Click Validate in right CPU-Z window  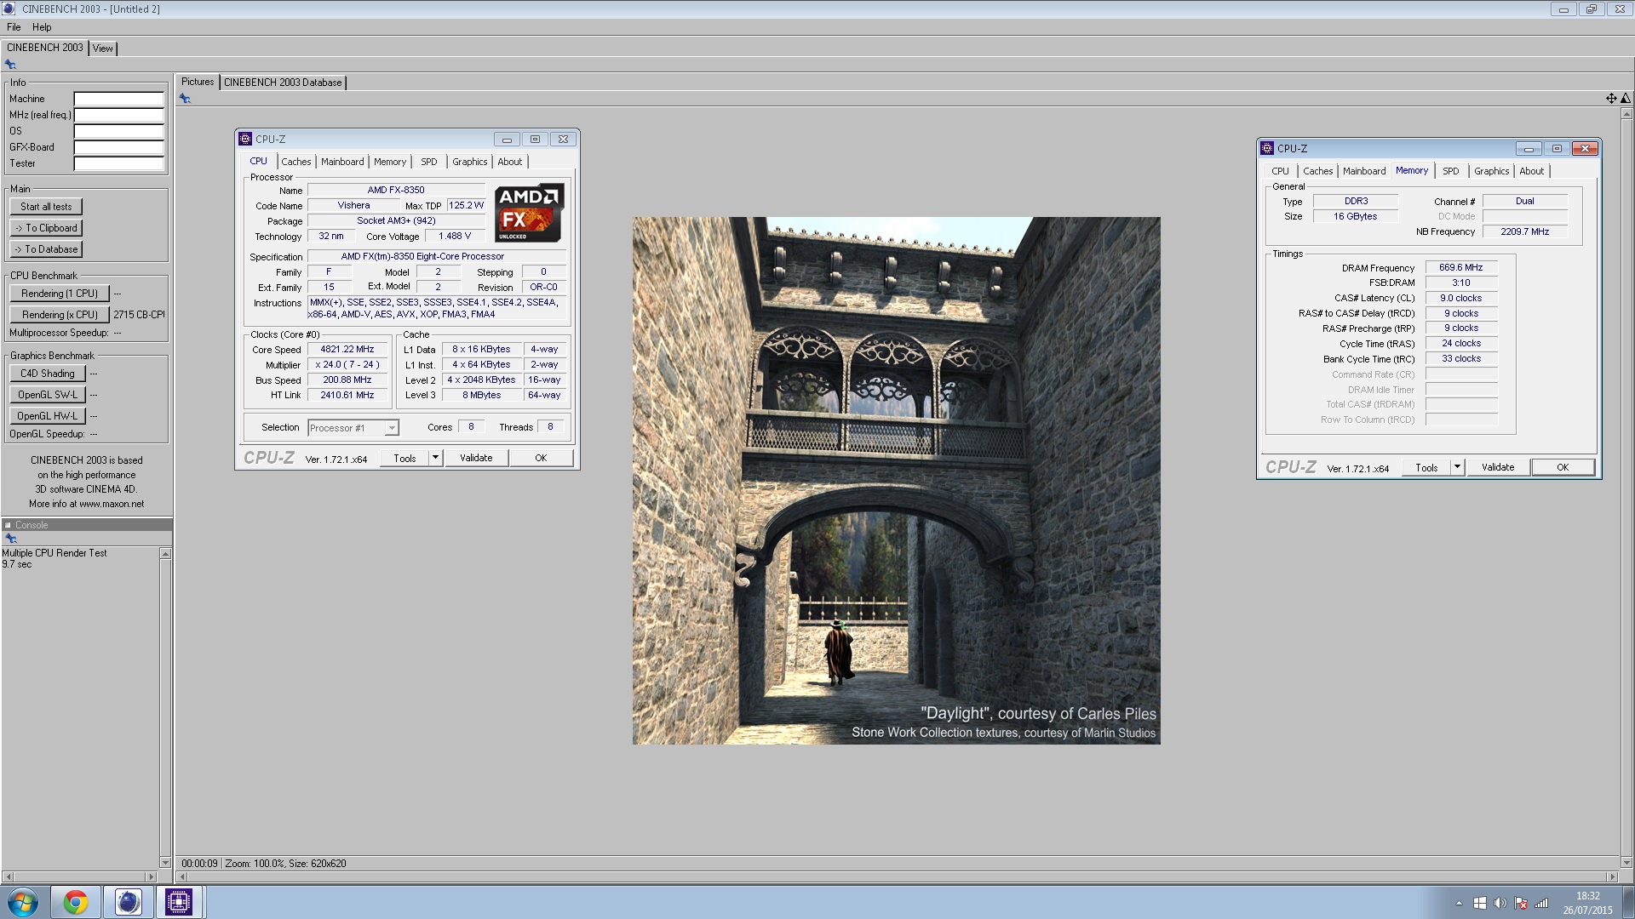[x=1498, y=467]
